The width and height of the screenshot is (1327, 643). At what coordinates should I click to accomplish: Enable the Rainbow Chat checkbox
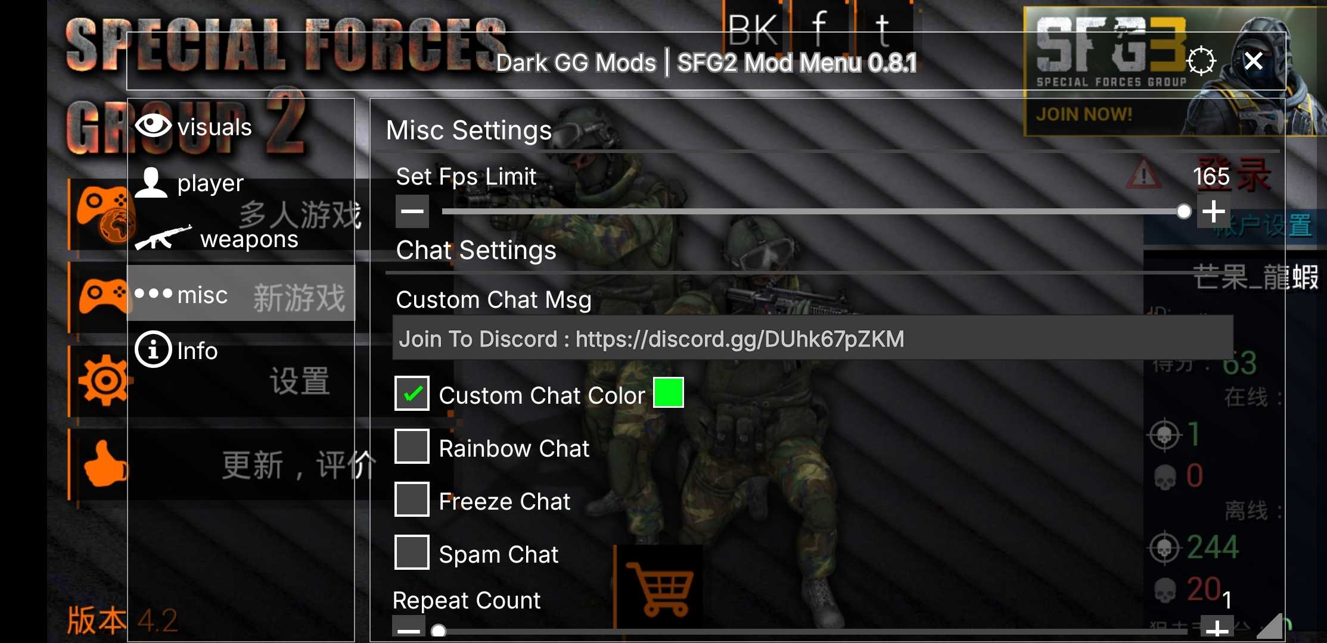click(412, 447)
